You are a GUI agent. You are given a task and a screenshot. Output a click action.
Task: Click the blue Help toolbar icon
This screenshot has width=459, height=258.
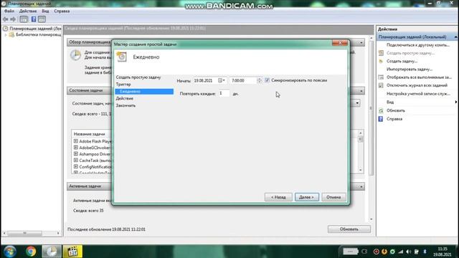coord(34,19)
